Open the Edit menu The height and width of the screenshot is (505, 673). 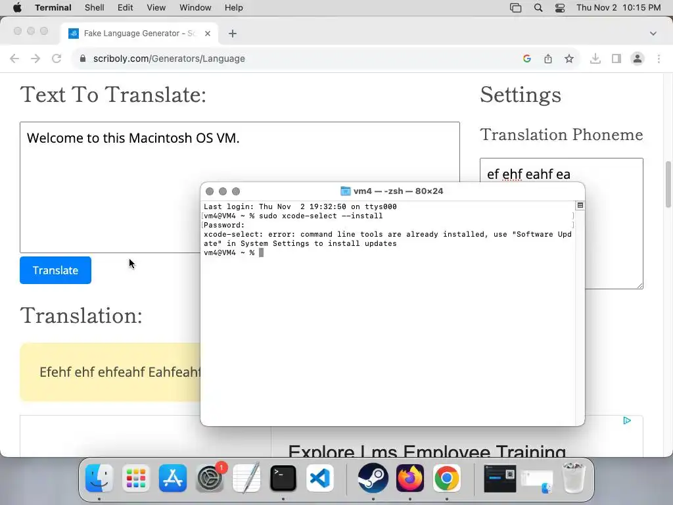coord(126,8)
